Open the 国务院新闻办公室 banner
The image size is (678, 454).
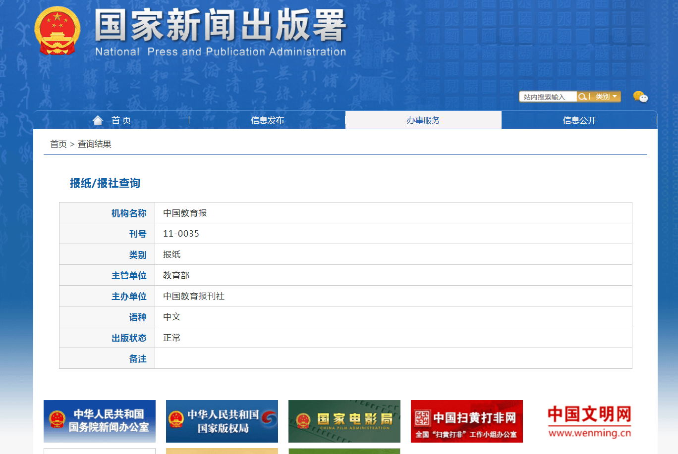(x=99, y=421)
